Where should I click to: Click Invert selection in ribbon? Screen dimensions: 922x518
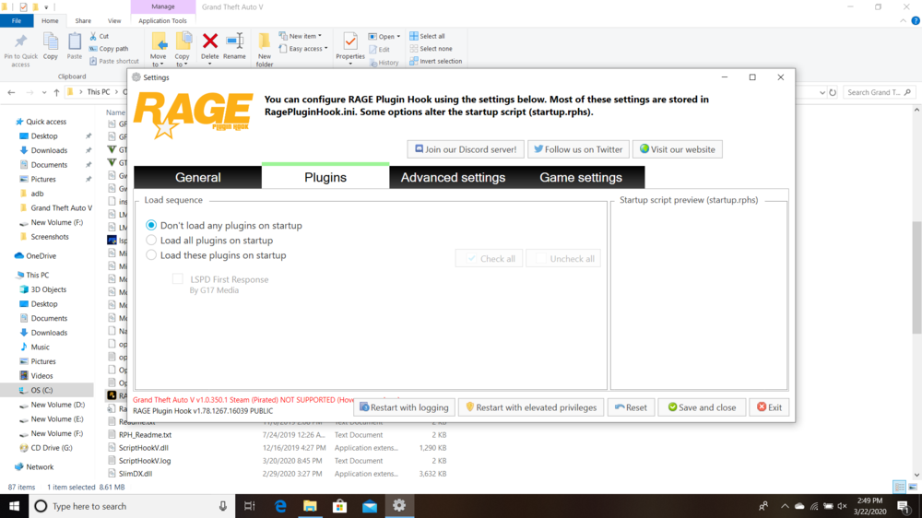tap(436, 61)
